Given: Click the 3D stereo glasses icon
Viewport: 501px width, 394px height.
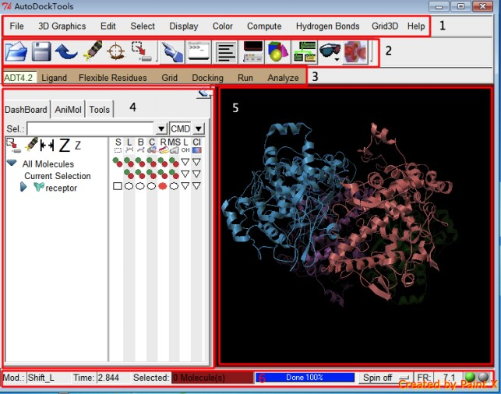Looking at the screenshot, I should pos(330,51).
